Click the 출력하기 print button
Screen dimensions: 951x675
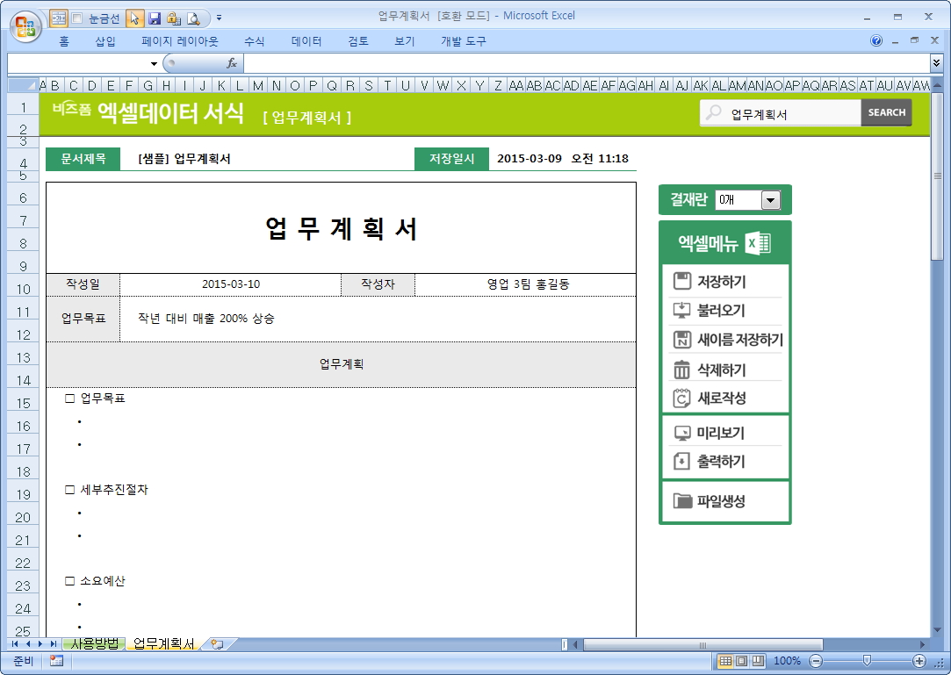(724, 462)
